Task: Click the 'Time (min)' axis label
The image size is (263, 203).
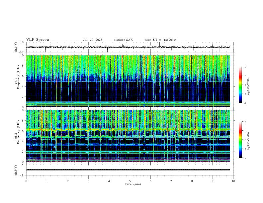Action: tap(133, 184)
